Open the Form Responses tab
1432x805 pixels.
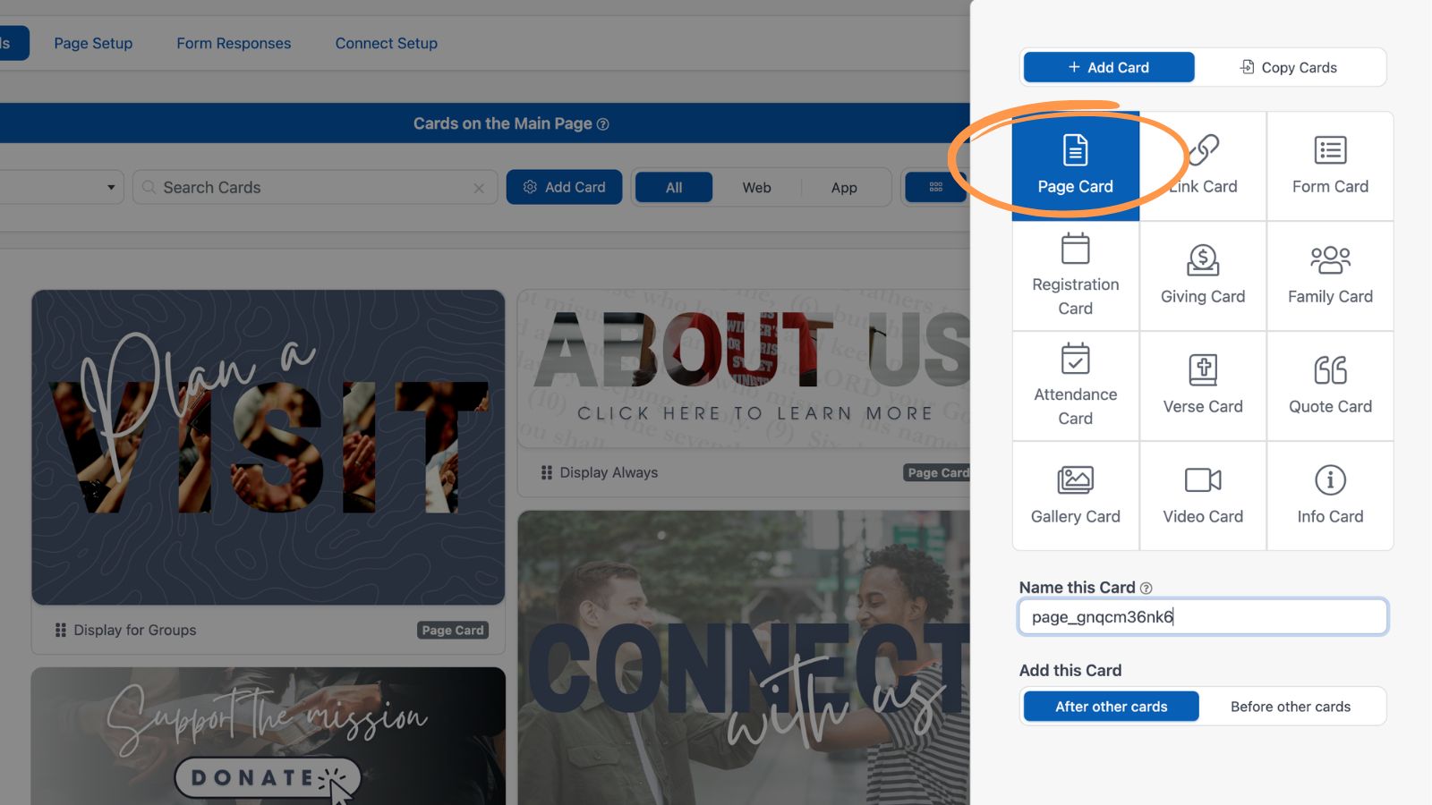(234, 43)
